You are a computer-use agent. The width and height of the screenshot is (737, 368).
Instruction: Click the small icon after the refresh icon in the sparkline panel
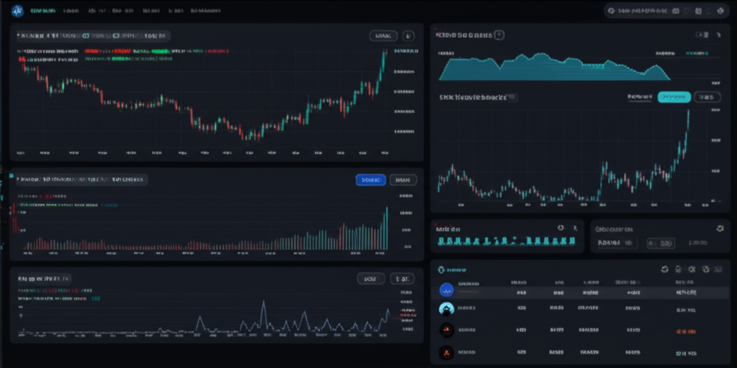pos(575,228)
